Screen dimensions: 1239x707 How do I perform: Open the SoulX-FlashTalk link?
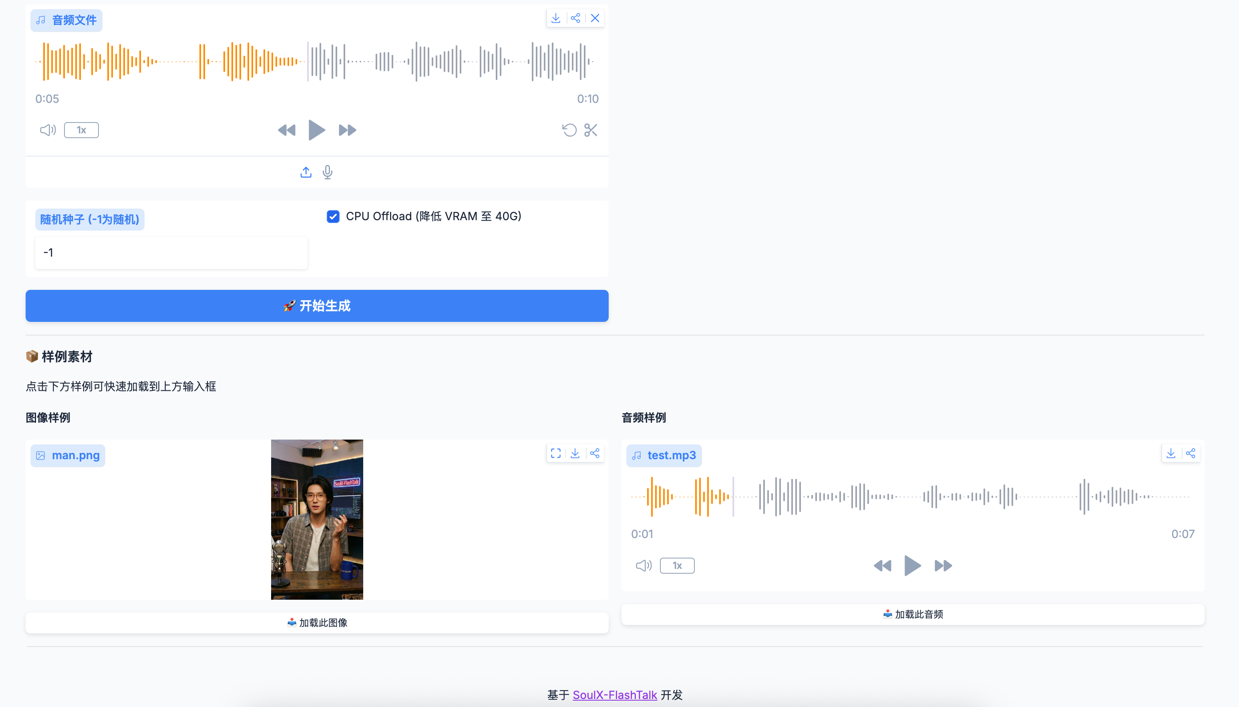(x=614, y=695)
